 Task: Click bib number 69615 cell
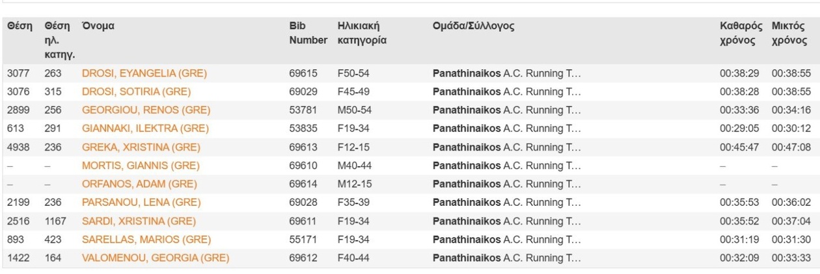point(303,73)
